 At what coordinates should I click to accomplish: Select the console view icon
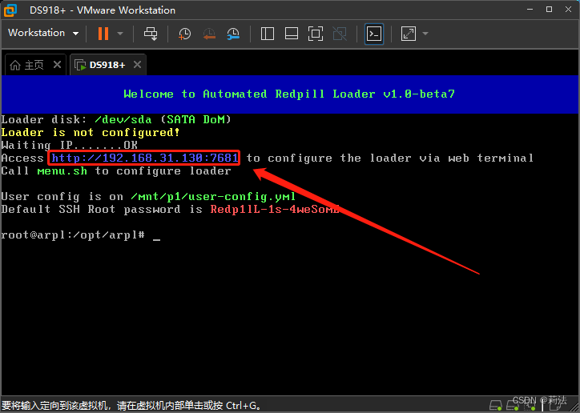tap(374, 34)
